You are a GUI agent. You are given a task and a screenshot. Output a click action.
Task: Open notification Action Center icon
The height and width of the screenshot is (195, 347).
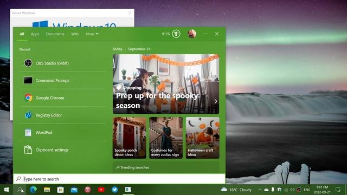click(338, 190)
